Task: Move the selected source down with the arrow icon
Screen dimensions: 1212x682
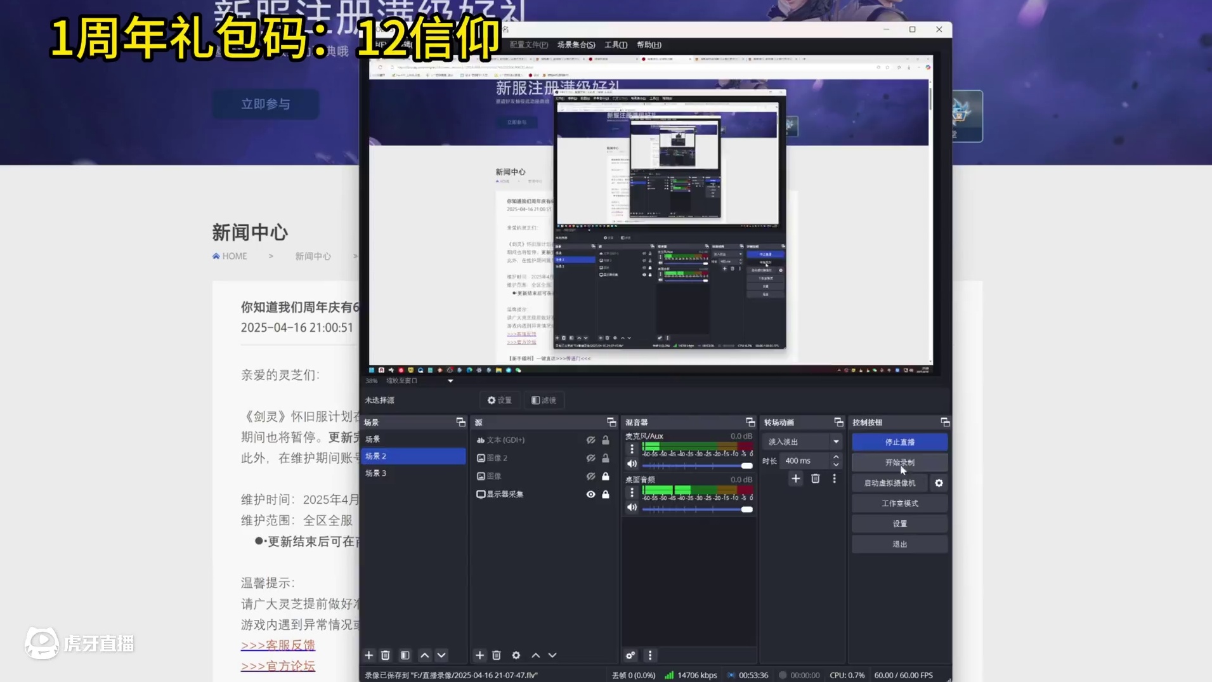Action: click(x=552, y=655)
